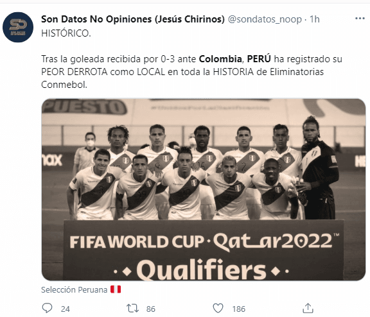Like the tweet with the heart icon

click(218, 308)
